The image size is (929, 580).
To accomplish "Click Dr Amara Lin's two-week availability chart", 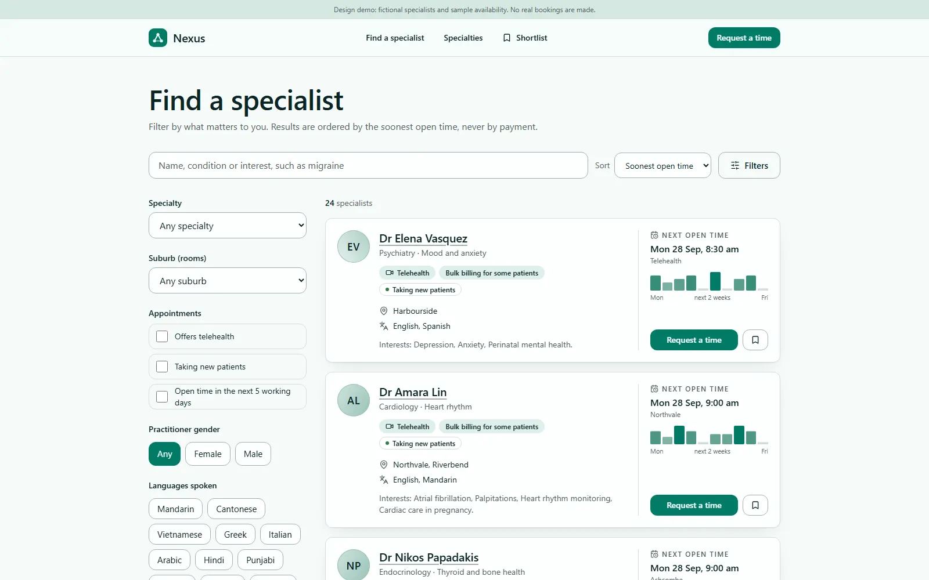I will [x=709, y=435].
